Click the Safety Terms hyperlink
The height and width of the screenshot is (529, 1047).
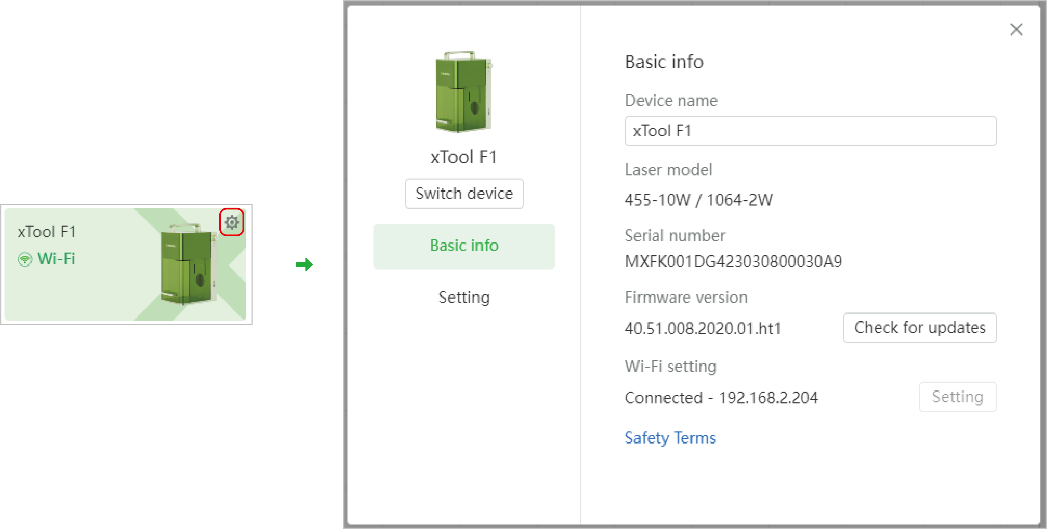point(669,437)
